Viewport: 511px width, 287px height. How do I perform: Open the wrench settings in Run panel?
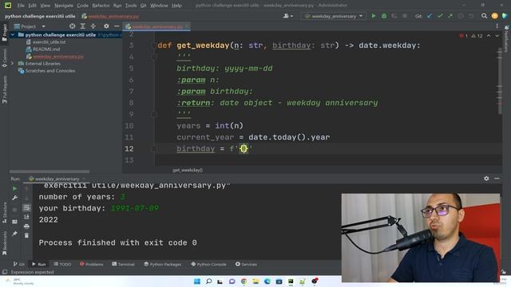point(14,198)
